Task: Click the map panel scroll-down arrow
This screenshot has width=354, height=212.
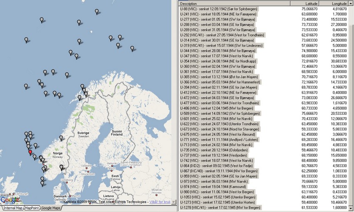Action: [174, 202]
